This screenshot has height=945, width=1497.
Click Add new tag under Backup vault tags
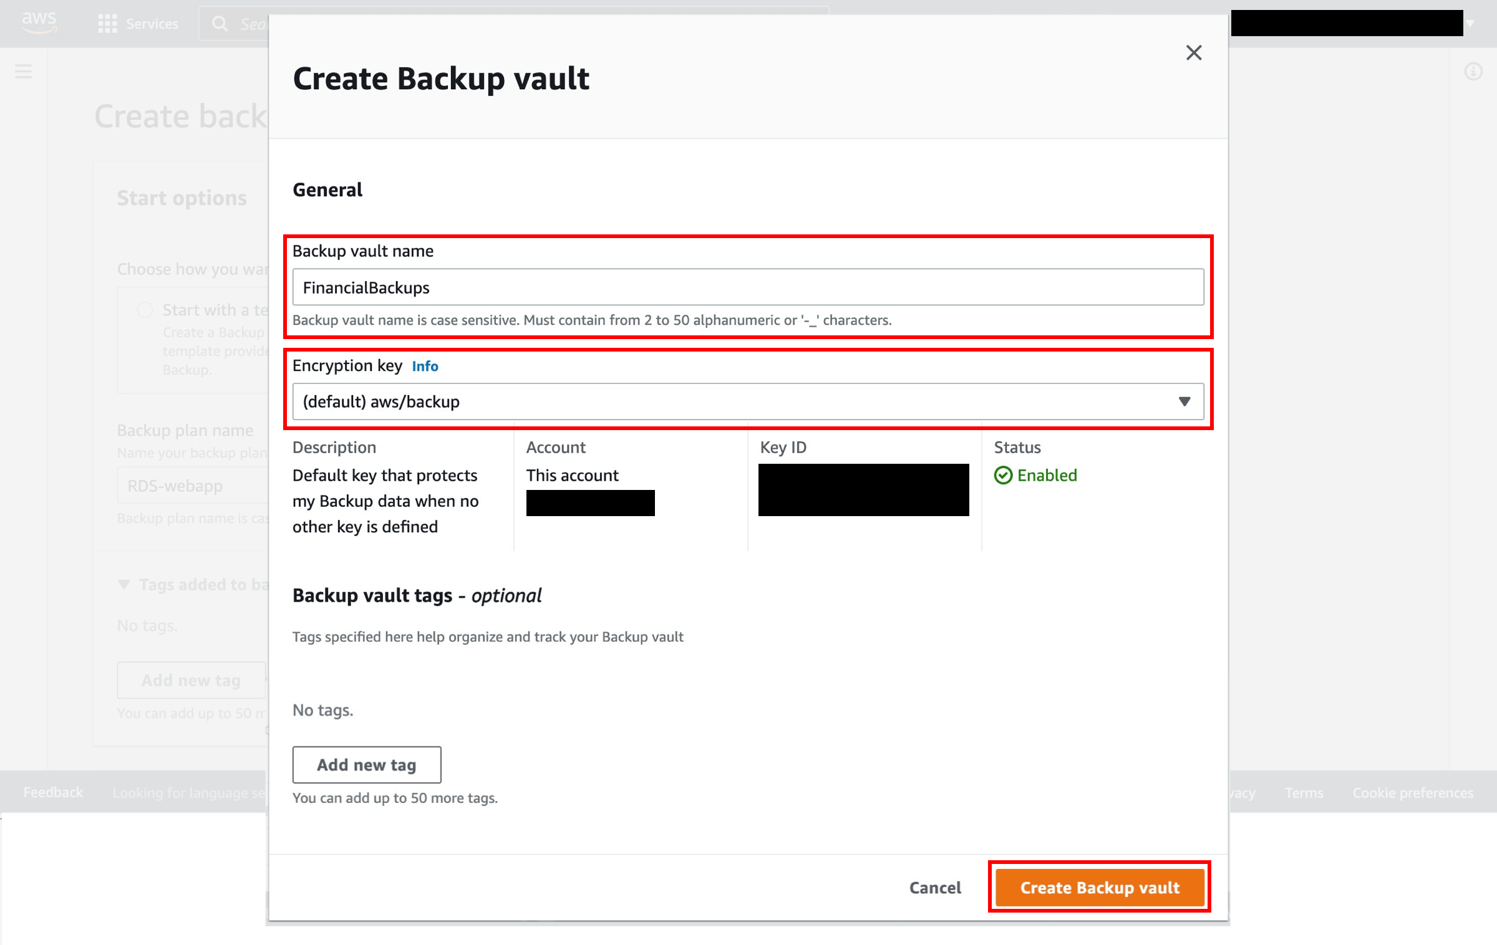click(x=366, y=764)
